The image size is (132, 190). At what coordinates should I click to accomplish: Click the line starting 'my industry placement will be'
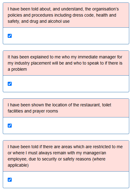pyautogui.click(x=65, y=63)
